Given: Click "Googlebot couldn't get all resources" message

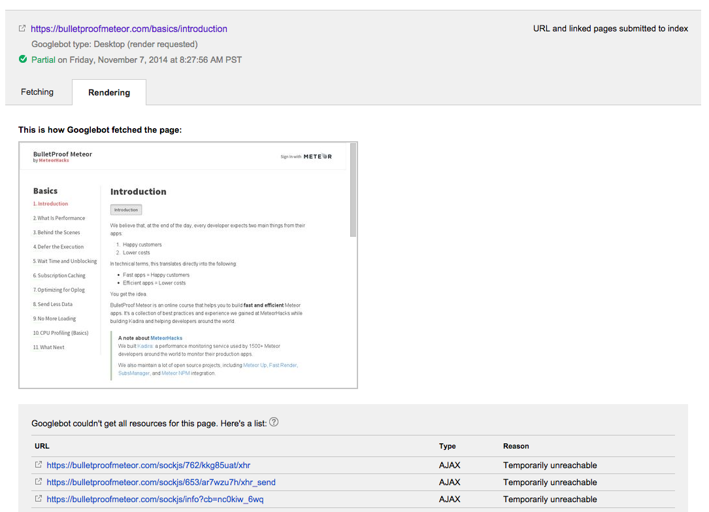Looking at the screenshot, I should click(x=149, y=424).
